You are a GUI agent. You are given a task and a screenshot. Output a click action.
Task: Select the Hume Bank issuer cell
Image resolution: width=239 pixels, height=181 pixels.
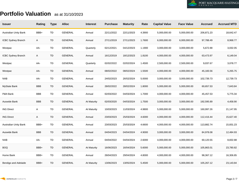click(9, 155)
